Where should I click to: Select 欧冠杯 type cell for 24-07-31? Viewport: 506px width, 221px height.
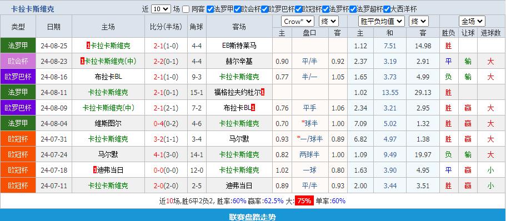(x=18, y=139)
